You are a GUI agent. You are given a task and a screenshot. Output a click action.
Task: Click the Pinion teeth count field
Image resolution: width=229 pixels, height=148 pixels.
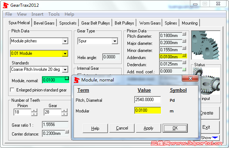22,112
